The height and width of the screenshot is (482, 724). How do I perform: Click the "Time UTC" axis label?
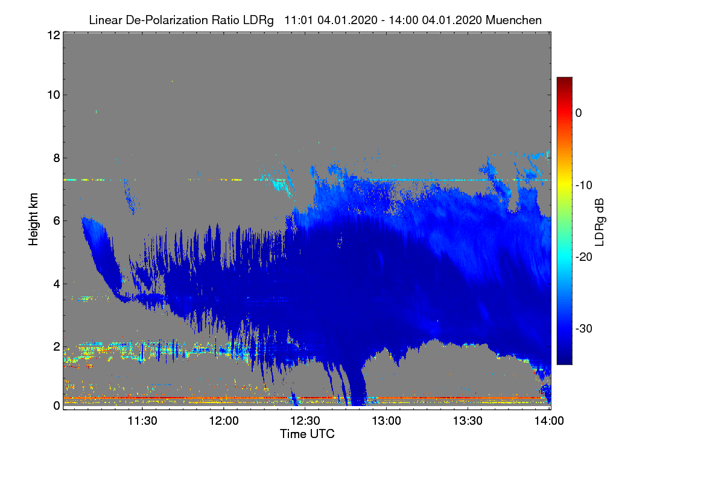[307, 434]
